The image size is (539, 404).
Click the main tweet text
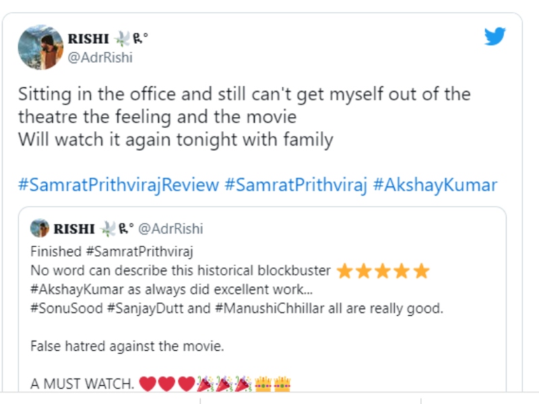coord(243,116)
